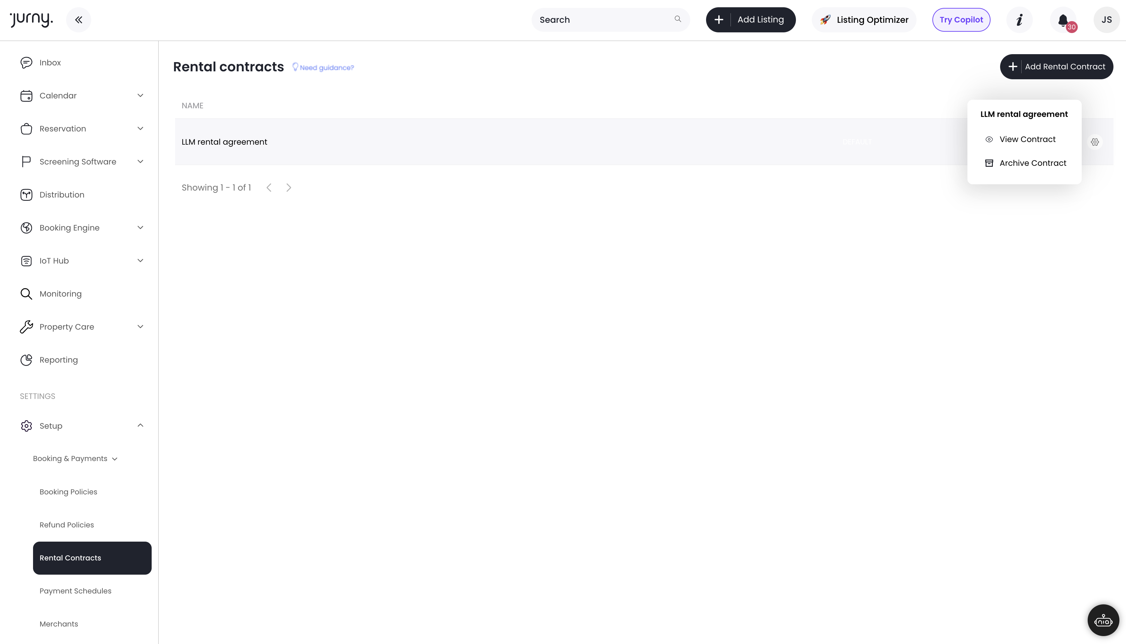The height and width of the screenshot is (644, 1126).
Task: Collapse the Setup section
Action: 140,425
